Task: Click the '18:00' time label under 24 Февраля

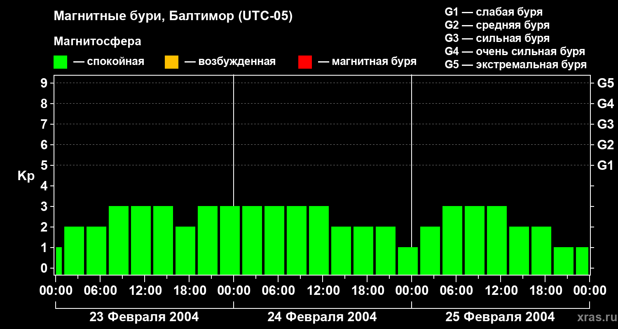Action: pos(367,291)
